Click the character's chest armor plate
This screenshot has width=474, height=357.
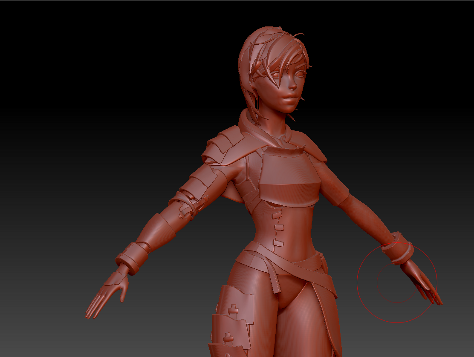click(289, 176)
